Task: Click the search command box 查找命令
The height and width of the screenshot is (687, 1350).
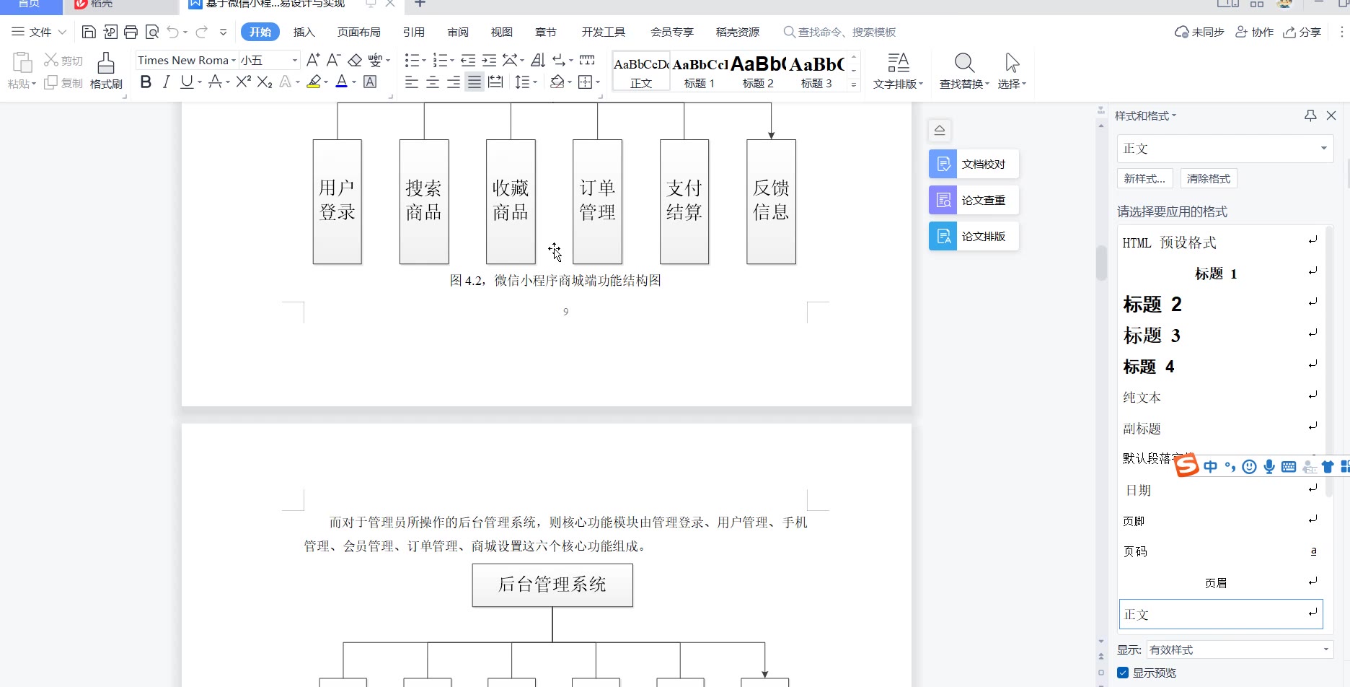Action: point(840,32)
